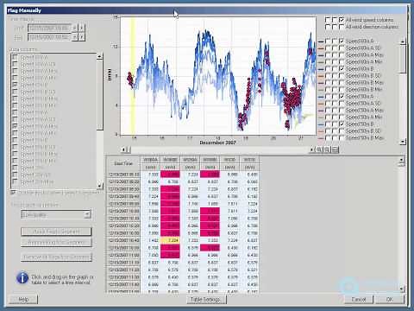Click the yellow highlighted interval on the chart
Viewport: 414px width, 311px height.
coord(133,76)
